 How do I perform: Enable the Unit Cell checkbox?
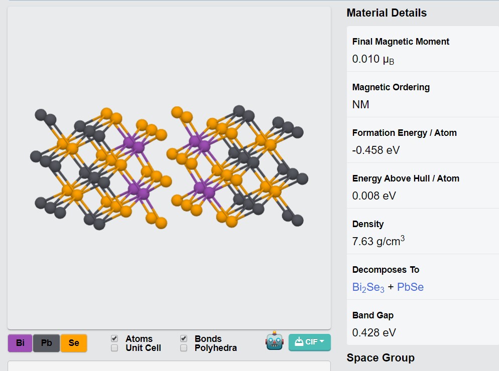click(114, 348)
